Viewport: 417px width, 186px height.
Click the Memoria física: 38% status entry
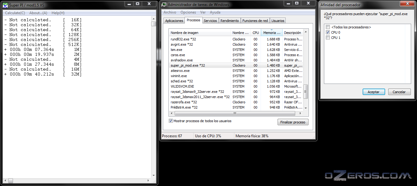click(x=252, y=136)
